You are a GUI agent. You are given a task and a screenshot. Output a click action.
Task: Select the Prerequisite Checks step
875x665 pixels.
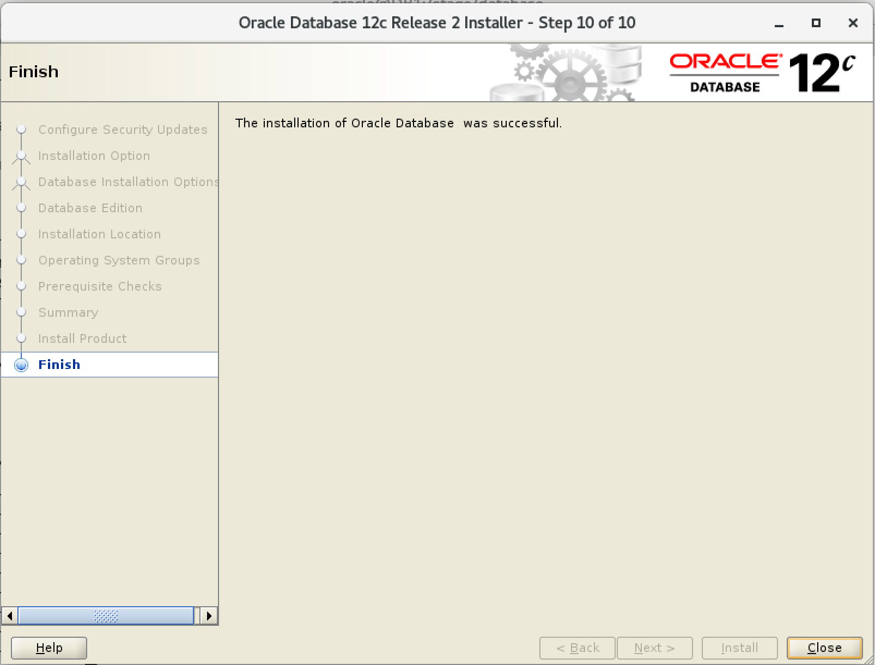pyautogui.click(x=100, y=286)
